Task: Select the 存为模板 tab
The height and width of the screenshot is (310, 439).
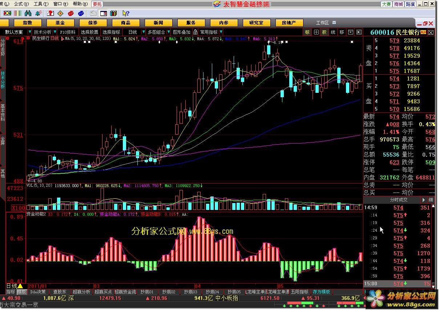Action: 322,292
